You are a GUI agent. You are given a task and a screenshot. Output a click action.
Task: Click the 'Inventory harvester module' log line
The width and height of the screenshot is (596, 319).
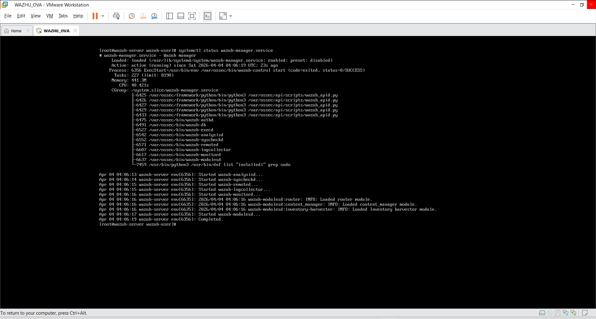pos(268,209)
